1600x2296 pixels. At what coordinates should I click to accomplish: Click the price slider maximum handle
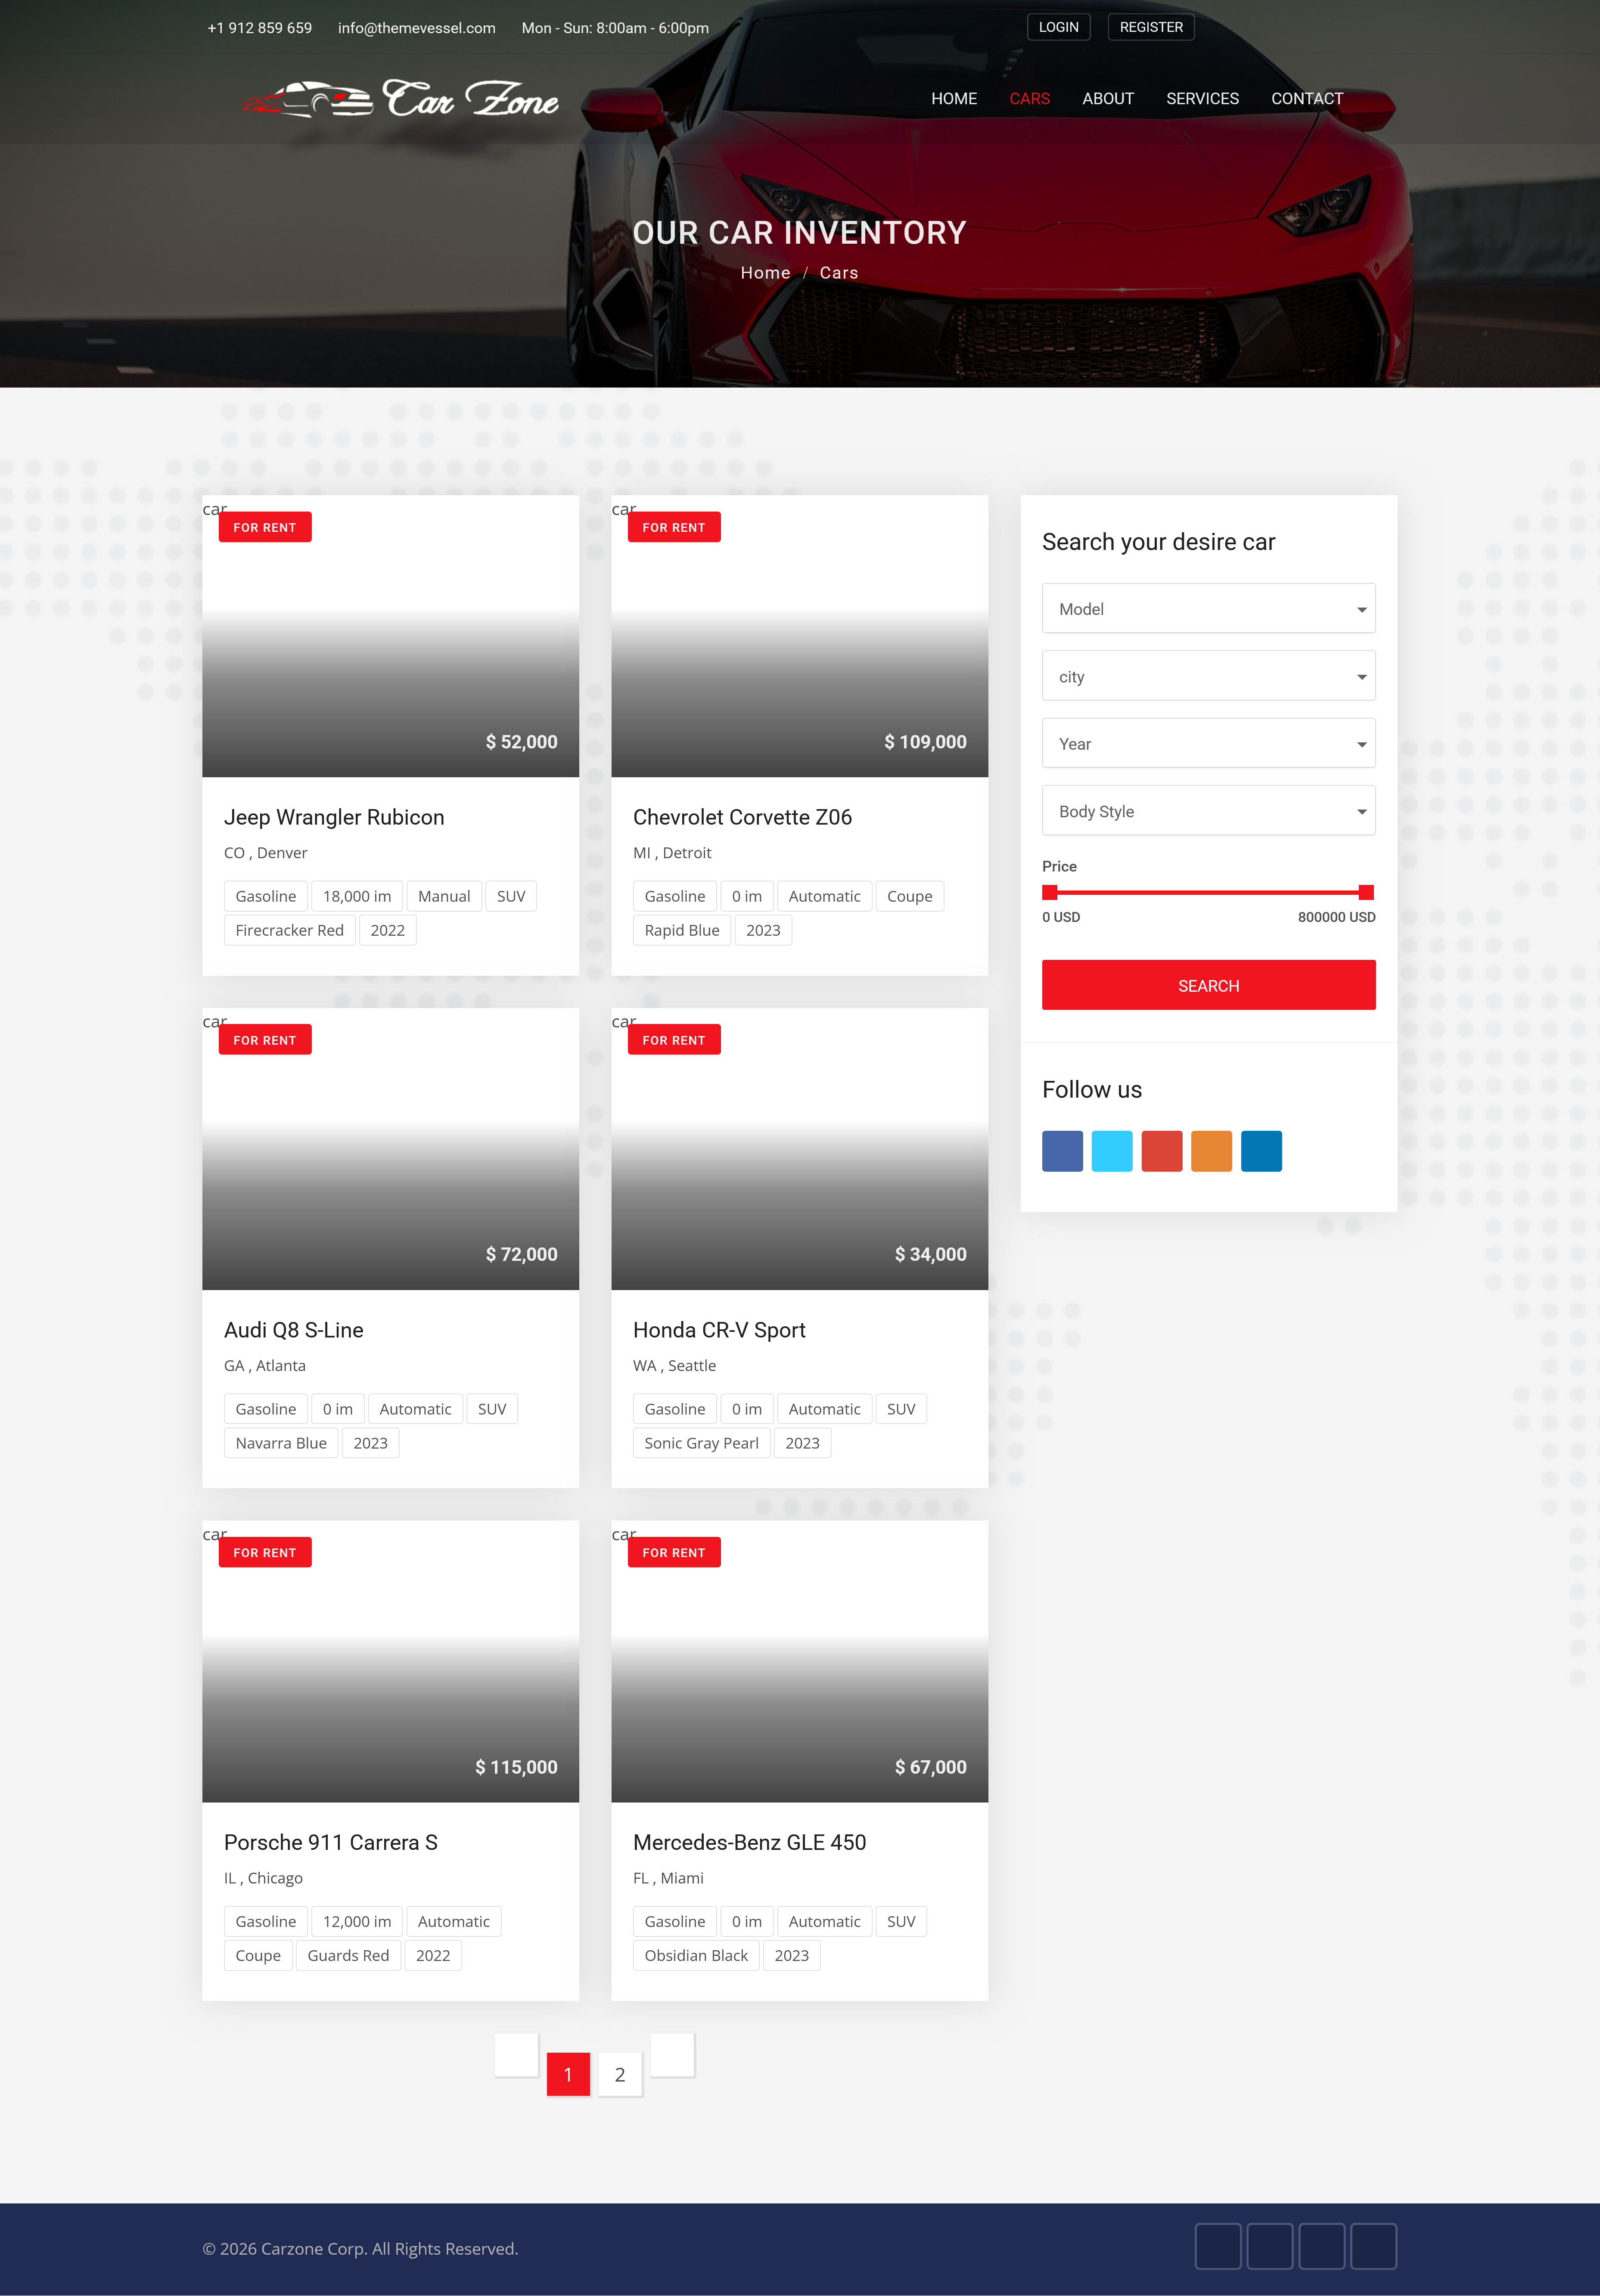coord(1366,892)
